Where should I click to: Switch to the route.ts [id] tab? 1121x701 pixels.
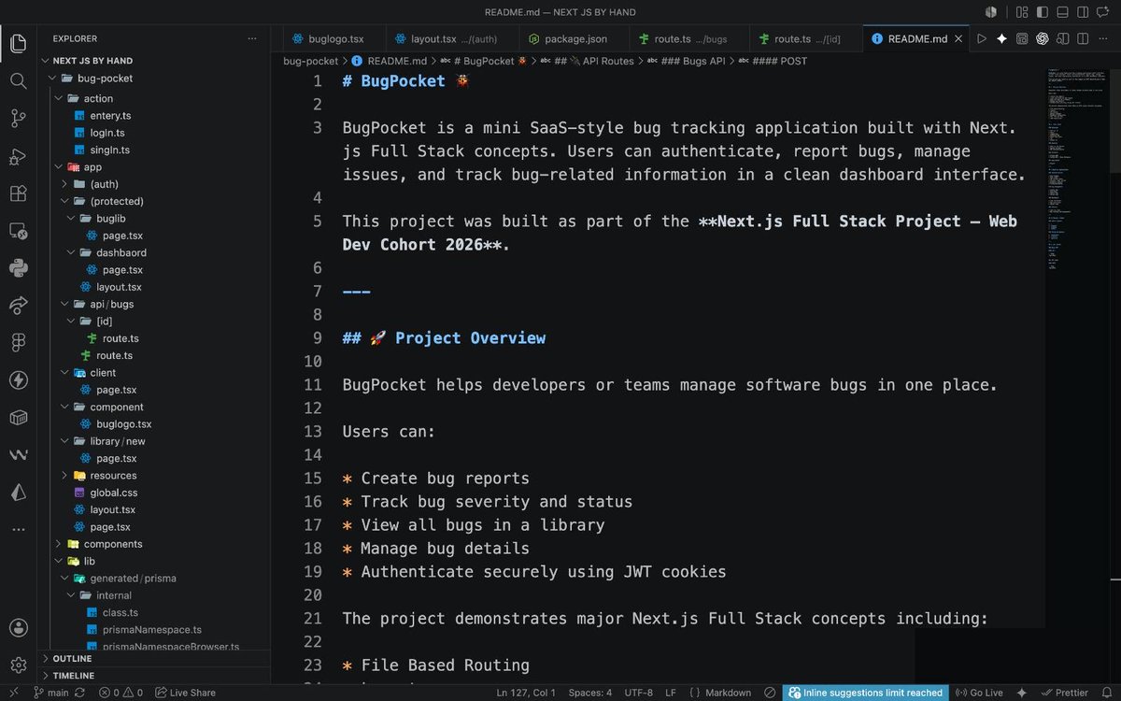(806, 39)
